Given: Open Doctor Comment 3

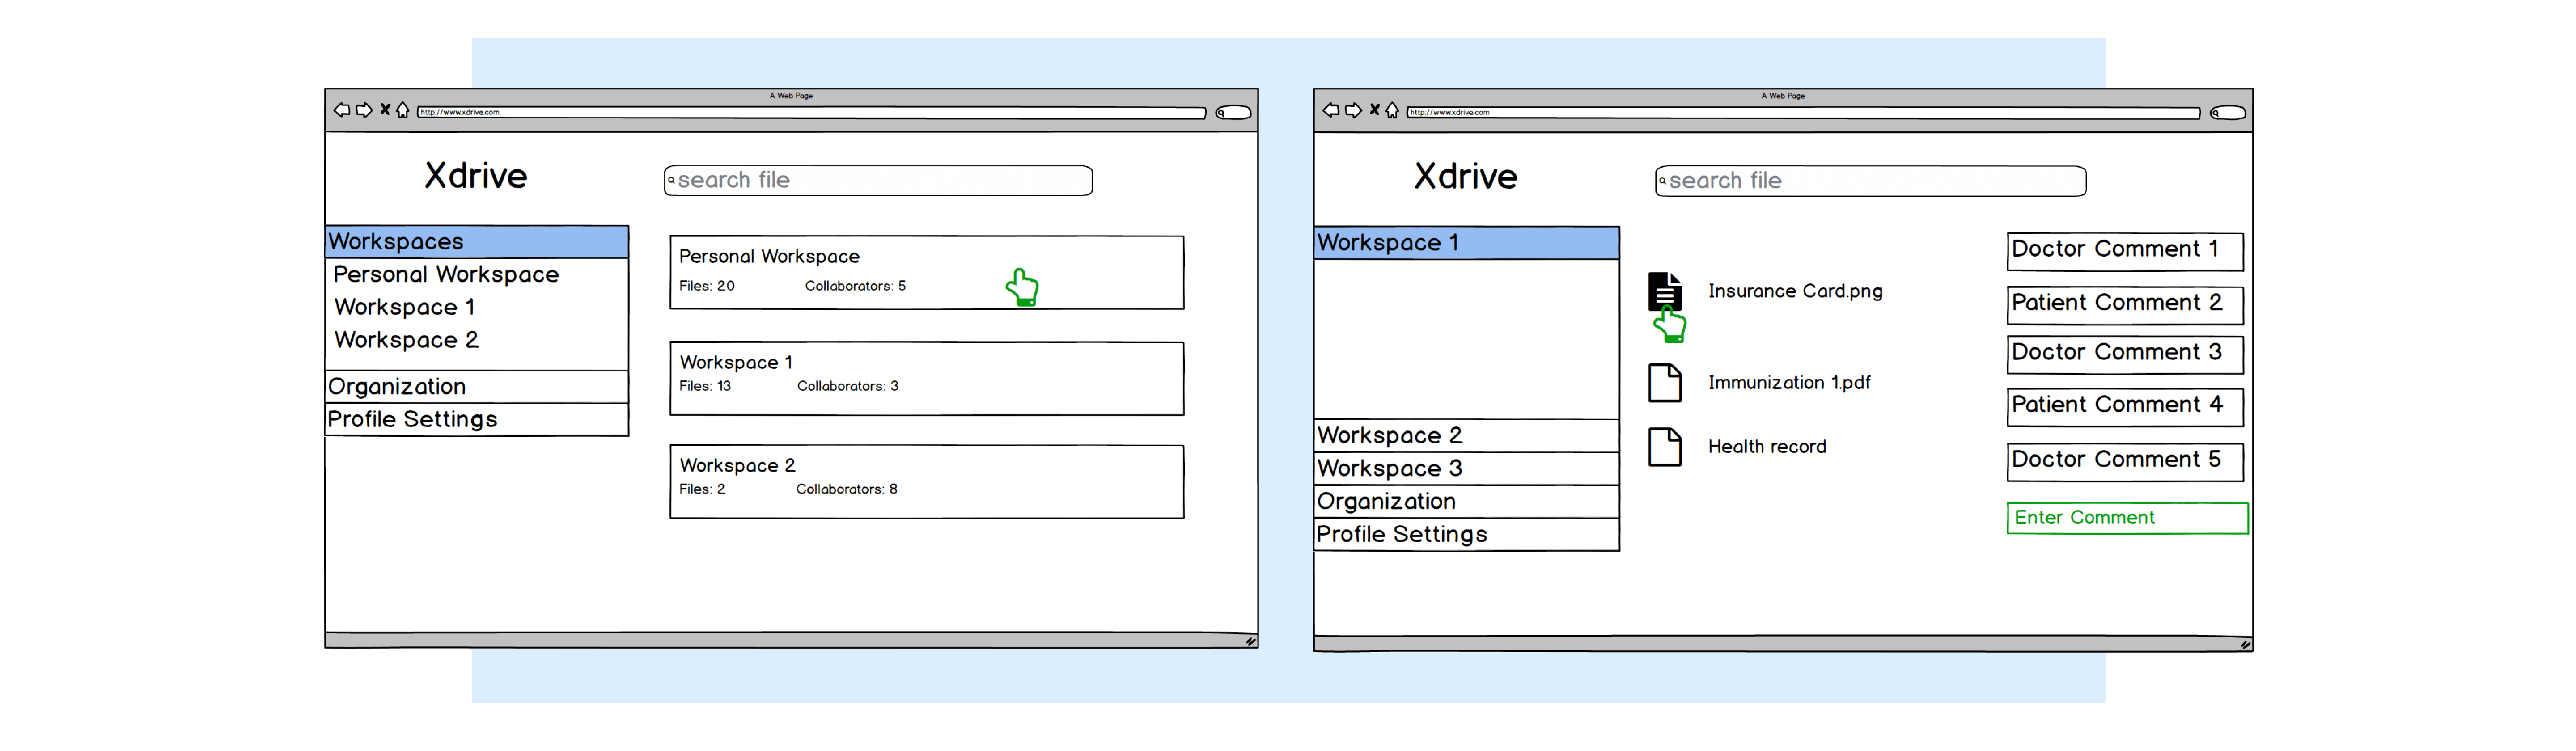Looking at the screenshot, I should pyautogui.click(x=2125, y=355).
